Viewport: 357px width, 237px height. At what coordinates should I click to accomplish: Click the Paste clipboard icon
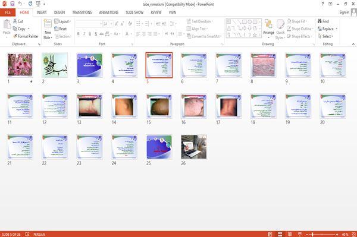pos(7,24)
